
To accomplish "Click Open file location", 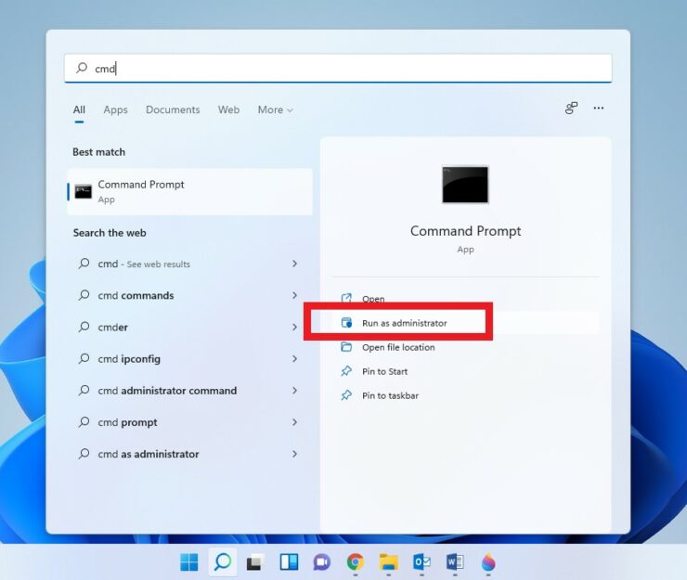I will point(398,347).
